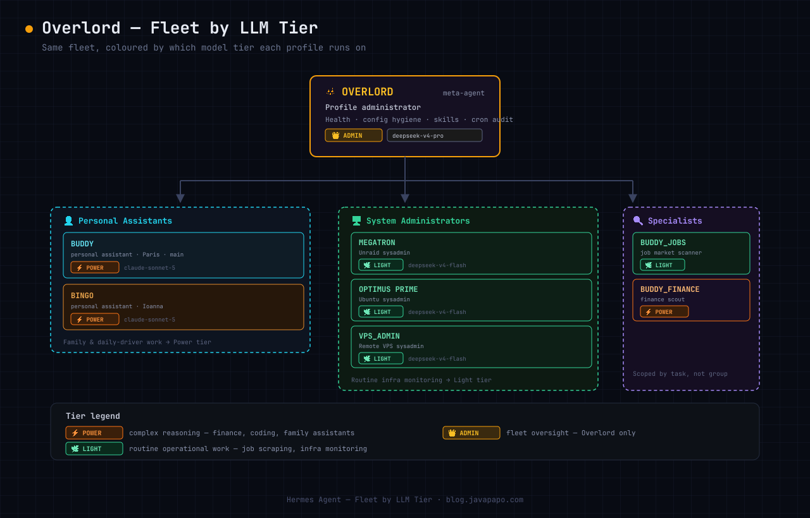Image resolution: width=810 pixels, height=518 pixels.
Task: Click the leaf icon in MEGATRON's LIGHT badge
Action: tap(367, 265)
